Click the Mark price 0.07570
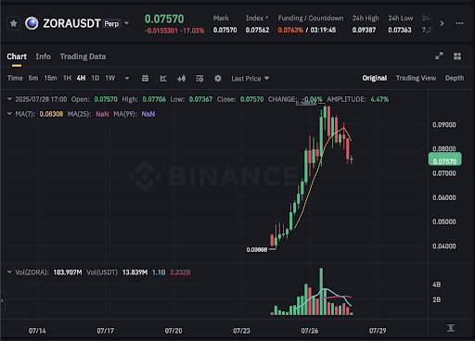 [x=225, y=30]
